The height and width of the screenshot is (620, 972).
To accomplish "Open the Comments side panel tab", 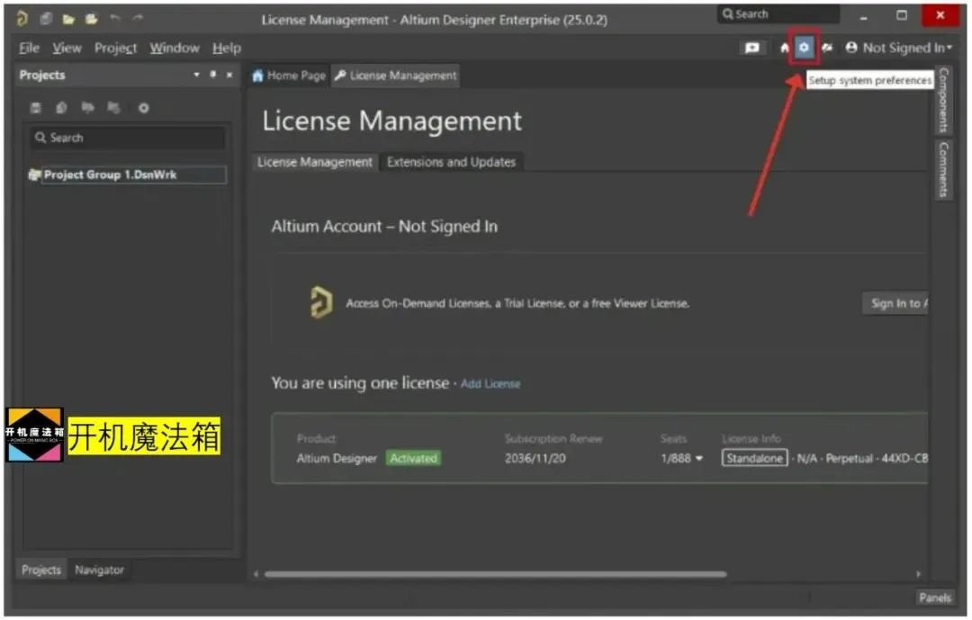I will pyautogui.click(x=943, y=169).
